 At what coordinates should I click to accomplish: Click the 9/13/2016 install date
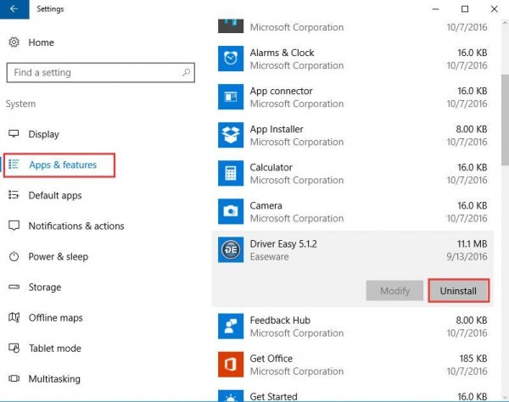point(467,257)
